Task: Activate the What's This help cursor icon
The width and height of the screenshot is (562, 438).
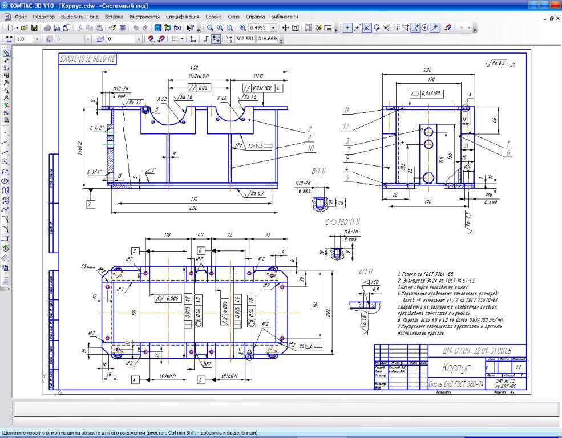Action: (191, 27)
